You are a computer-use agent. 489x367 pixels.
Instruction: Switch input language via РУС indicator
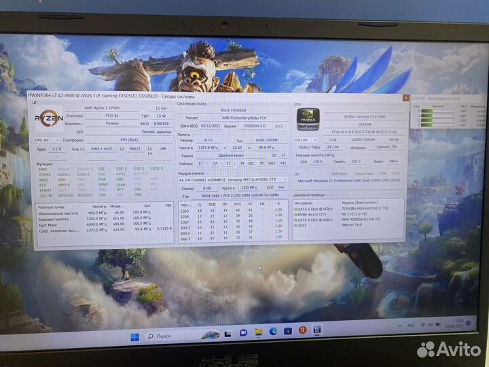[x=411, y=326]
